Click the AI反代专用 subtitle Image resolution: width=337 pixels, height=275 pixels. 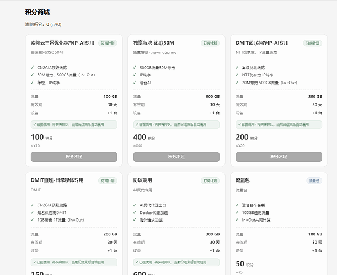(142, 190)
